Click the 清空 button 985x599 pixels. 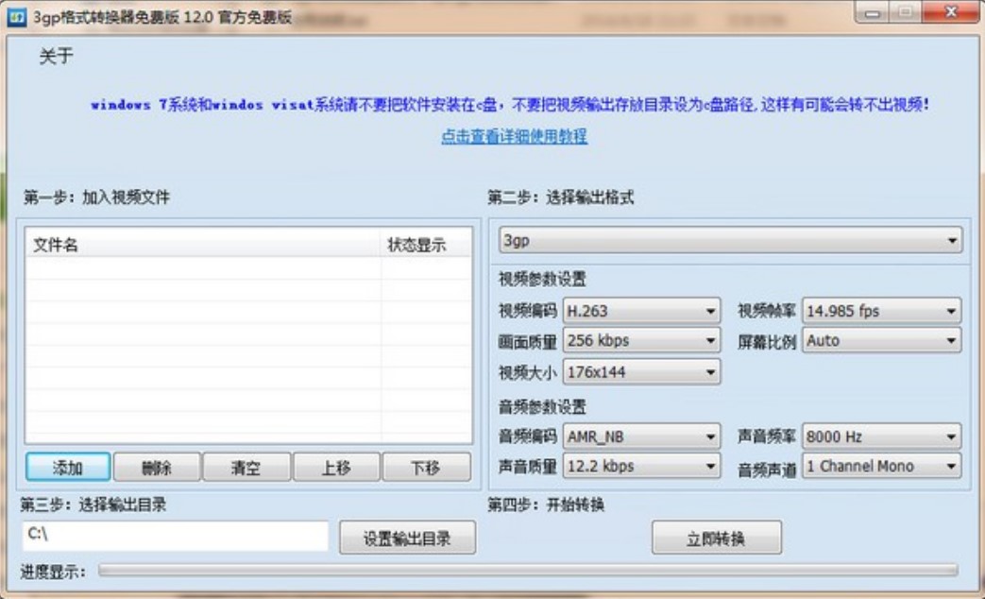click(246, 468)
